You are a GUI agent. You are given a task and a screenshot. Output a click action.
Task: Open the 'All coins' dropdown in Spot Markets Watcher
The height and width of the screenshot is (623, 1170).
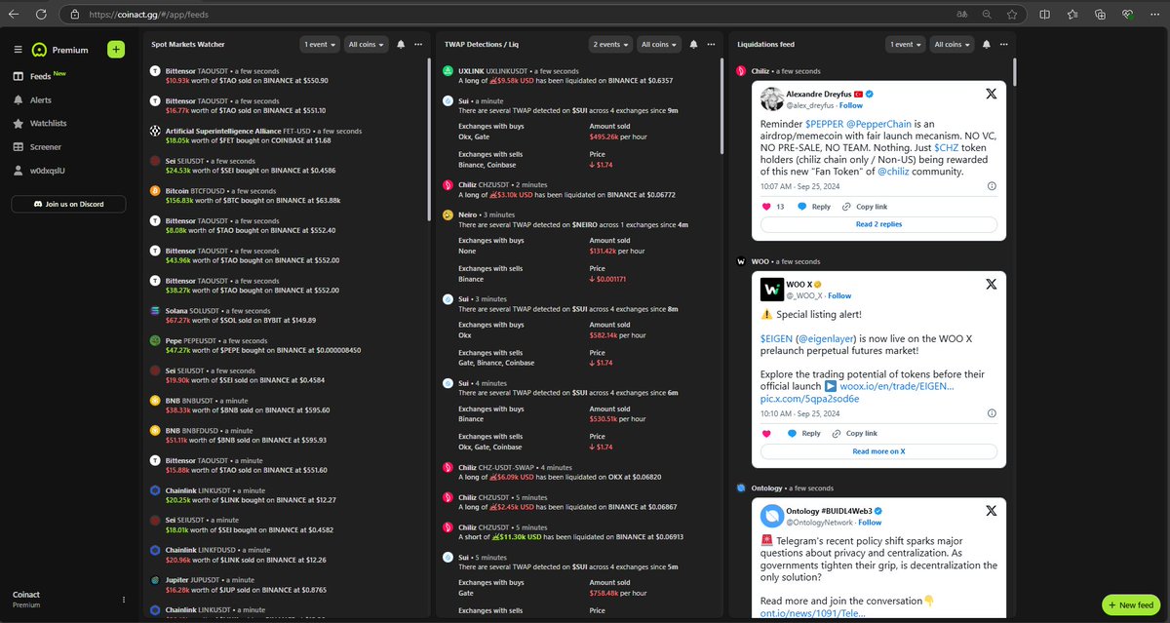(367, 45)
